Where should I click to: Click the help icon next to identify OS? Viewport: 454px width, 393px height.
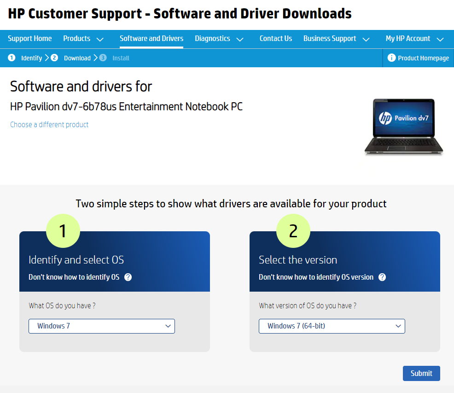[x=128, y=277]
